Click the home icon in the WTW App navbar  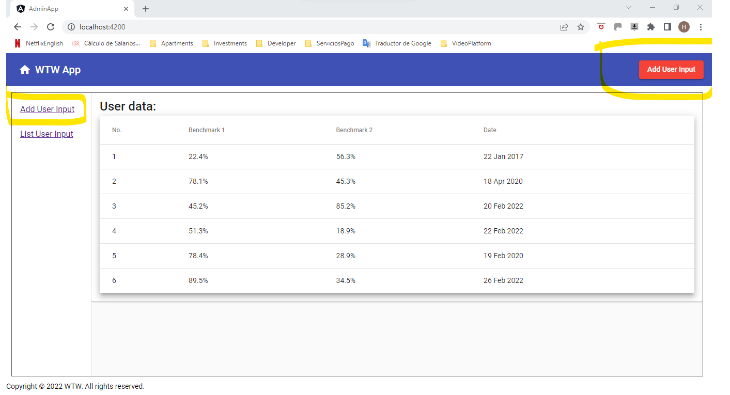click(25, 69)
